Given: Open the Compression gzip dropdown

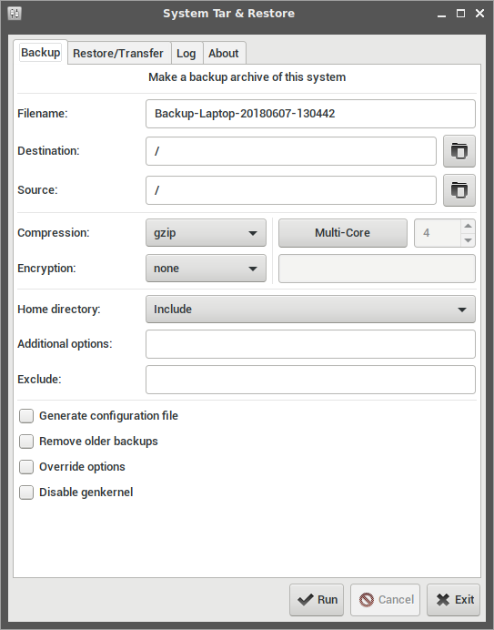Looking at the screenshot, I should point(206,233).
